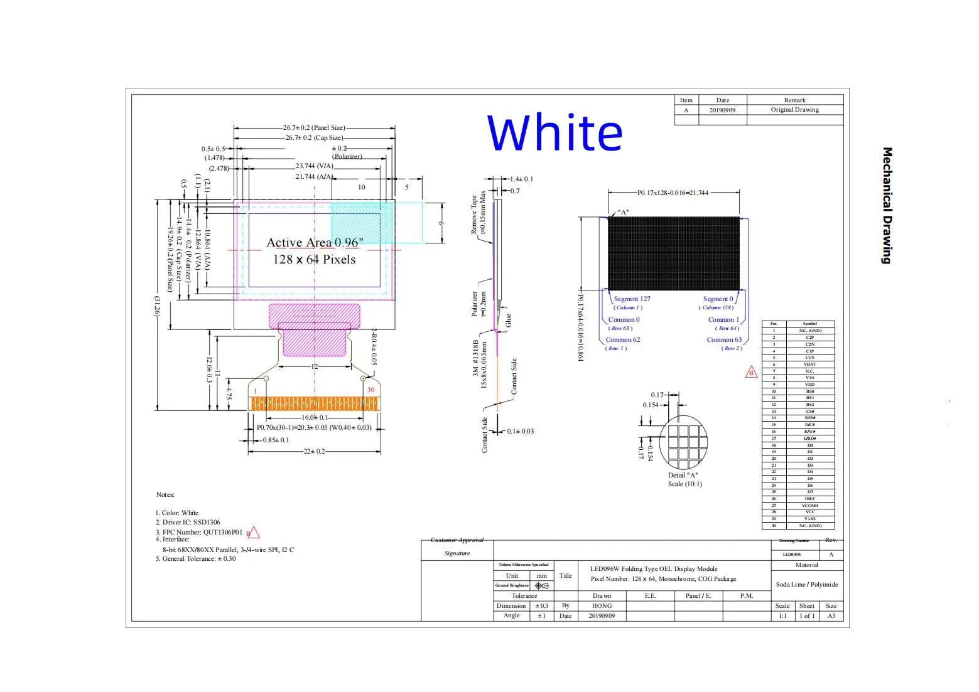Click the "General Roughness" symbol cell
Screen dimensions: 979x692
(543, 585)
